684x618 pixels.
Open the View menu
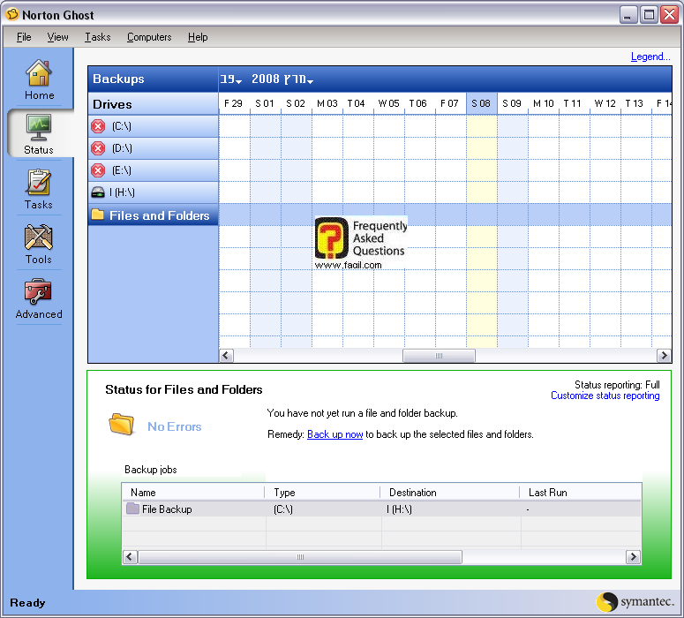57,37
